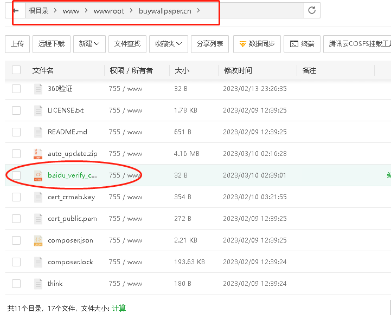Select the composer.json row checkbox
Viewport: 391px width, 327px height.
point(16,240)
